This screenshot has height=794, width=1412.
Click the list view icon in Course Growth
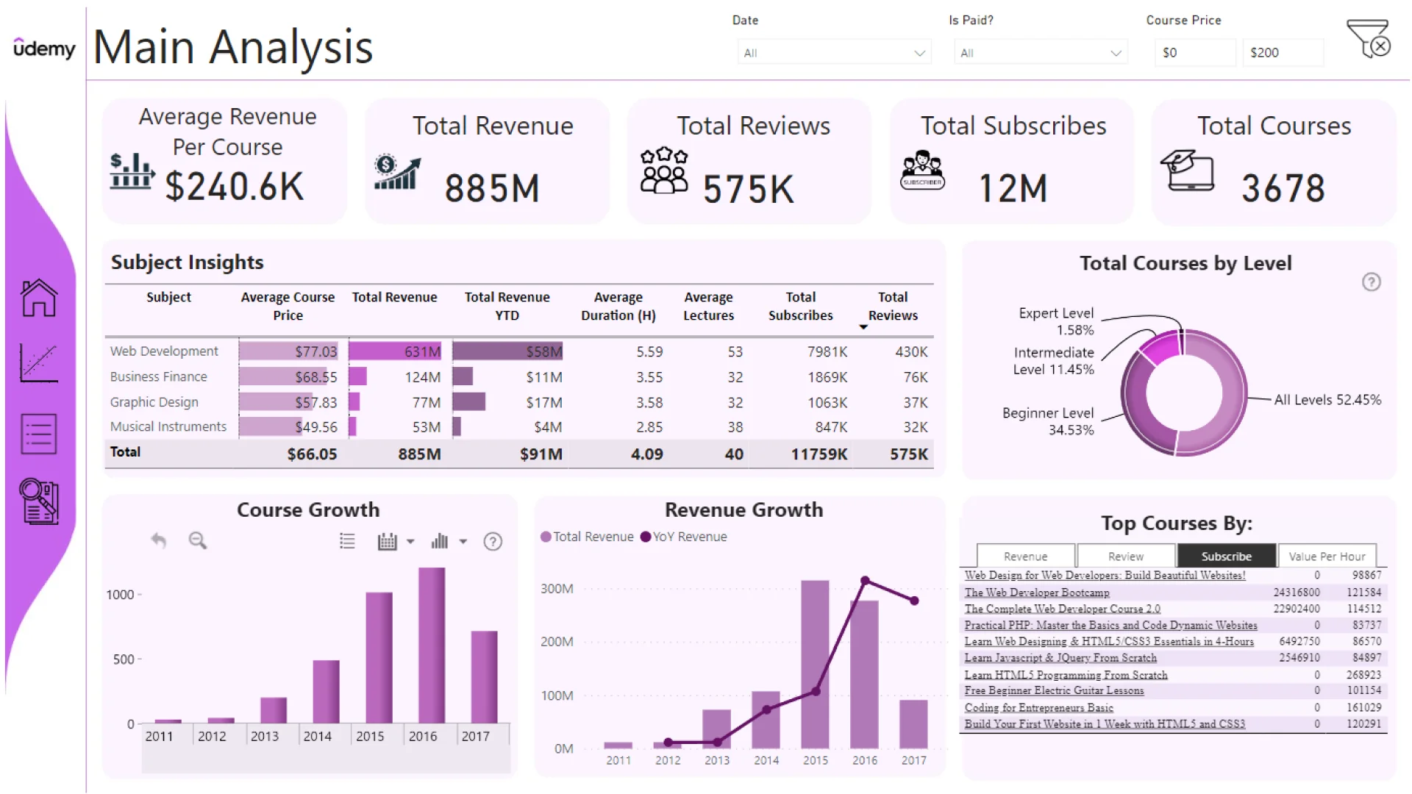(x=347, y=542)
